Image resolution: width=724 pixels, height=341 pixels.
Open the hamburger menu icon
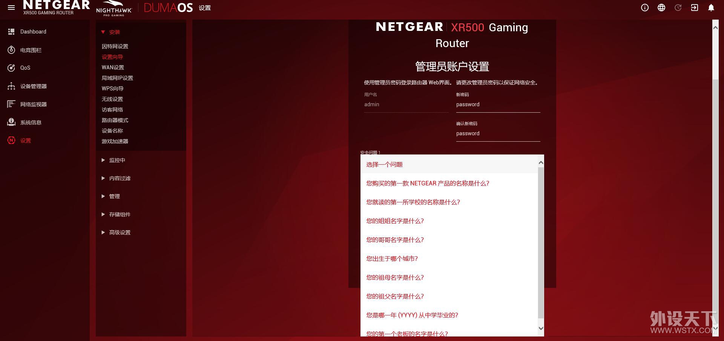(11, 8)
